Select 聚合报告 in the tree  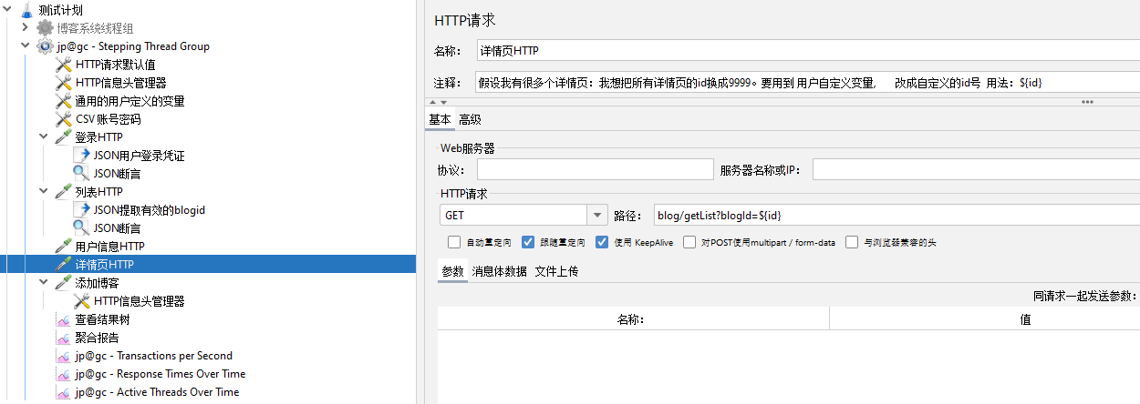[x=97, y=338]
